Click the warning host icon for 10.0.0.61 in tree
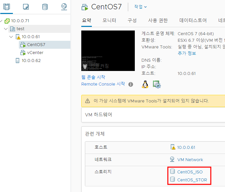225x192 pixels. pyautogui.click(x=18, y=37)
